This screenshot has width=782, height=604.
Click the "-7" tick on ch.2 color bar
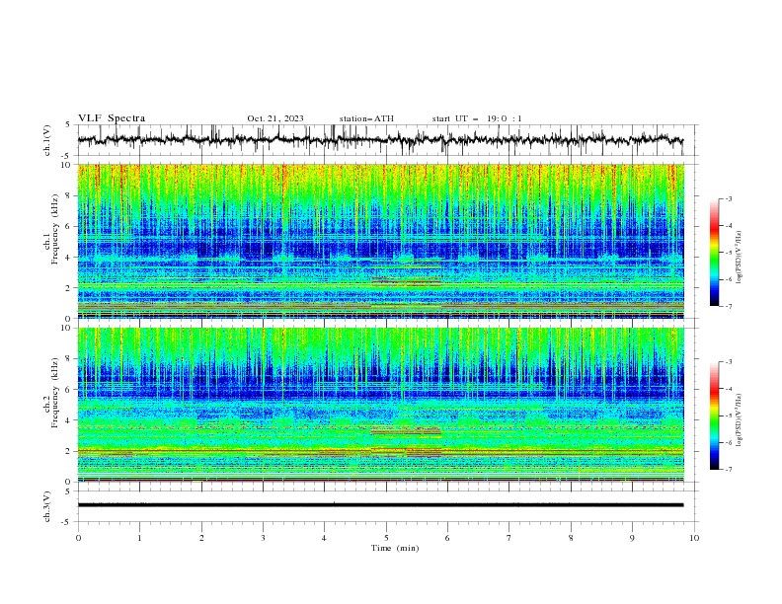[x=729, y=470]
